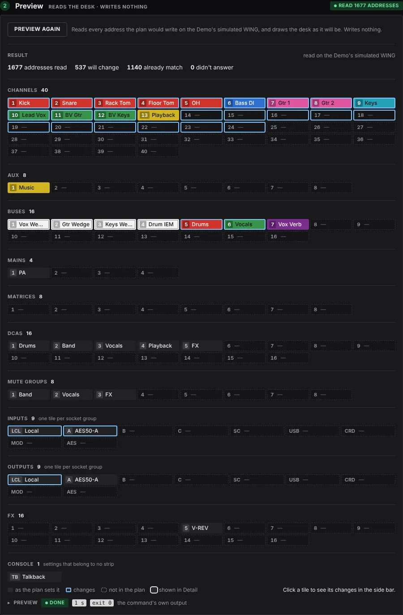Open the Playback channel 13 tile
Screen dimensions: 403x615
tap(159, 115)
